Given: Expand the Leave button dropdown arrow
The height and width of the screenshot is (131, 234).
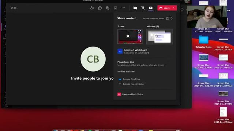Looking at the screenshot, I should point(174,8).
